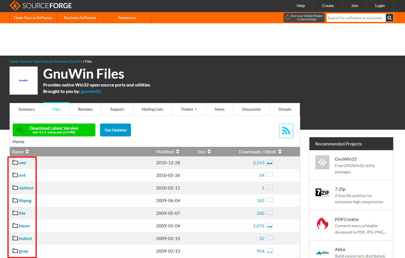This screenshot has height=258, width=405.
Task: Click the Home breadcrumb link
Action: click(14, 61)
